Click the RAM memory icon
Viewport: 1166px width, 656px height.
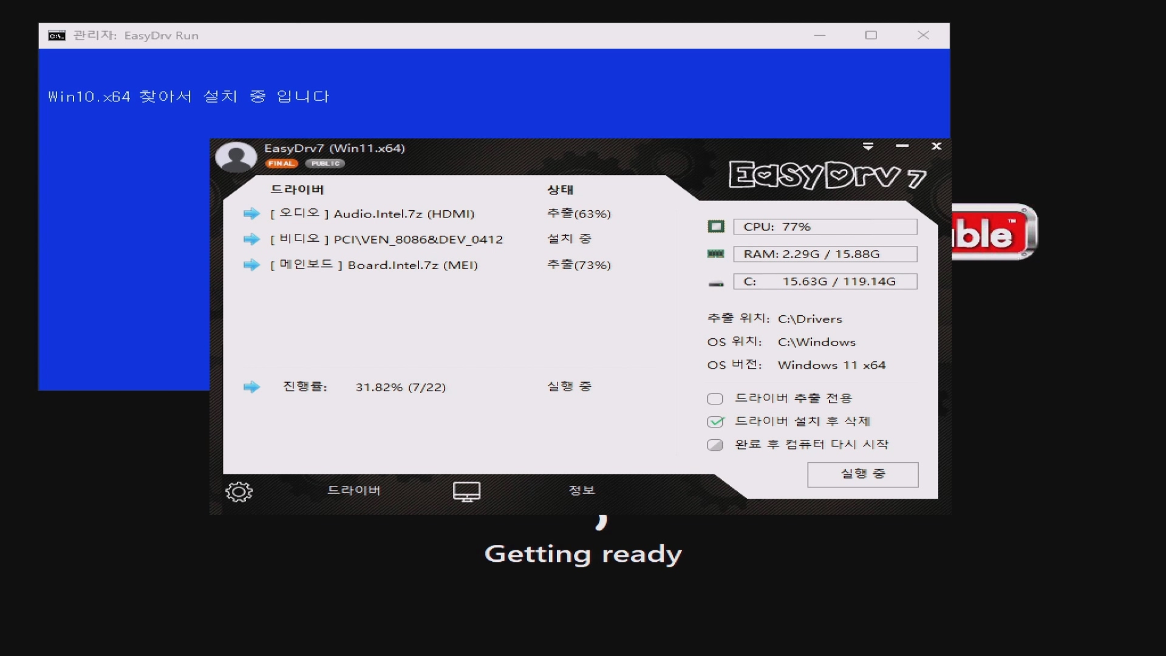click(x=716, y=254)
